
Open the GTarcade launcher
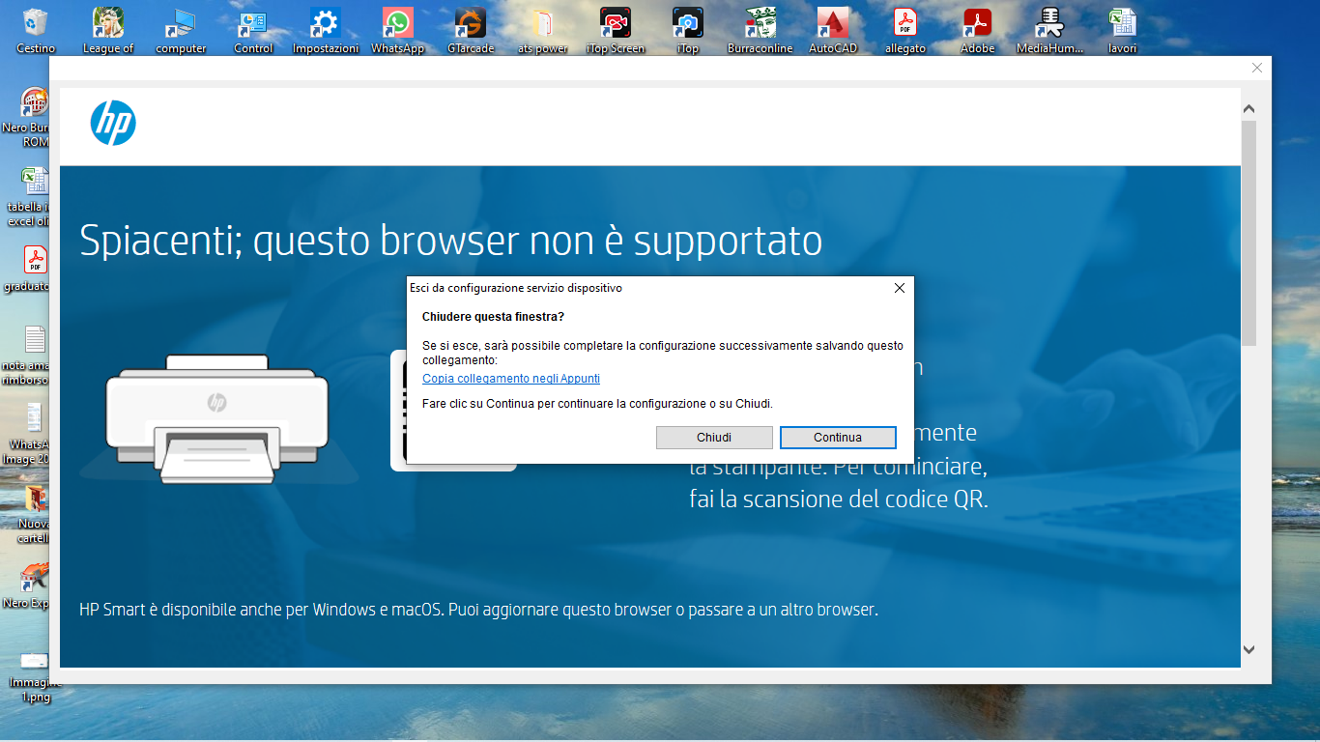point(470,21)
